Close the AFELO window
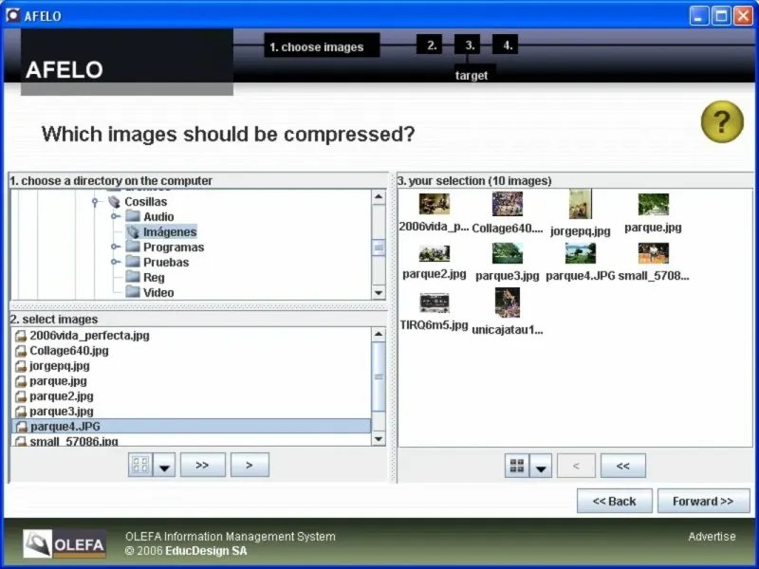This screenshot has height=569, width=759. 743,15
